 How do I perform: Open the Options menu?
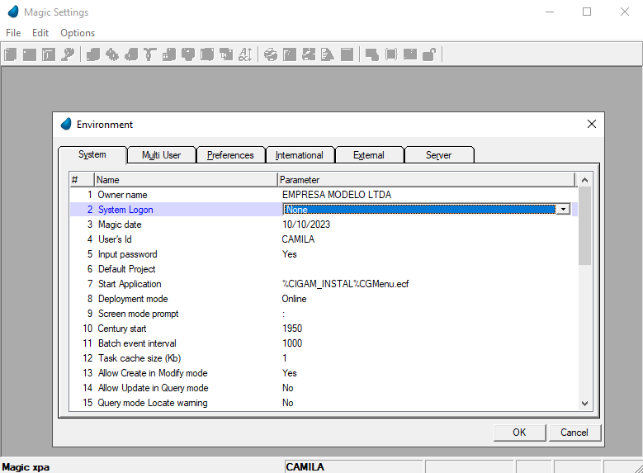pyautogui.click(x=78, y=33)
